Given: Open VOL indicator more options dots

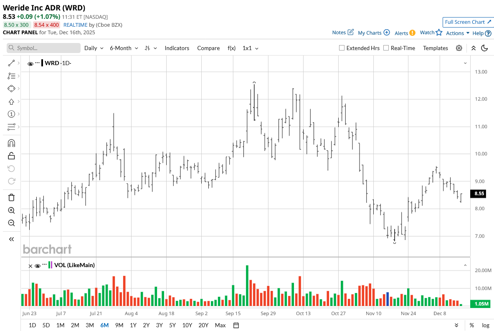Looking at the screenshot, I should coord(44,264).
